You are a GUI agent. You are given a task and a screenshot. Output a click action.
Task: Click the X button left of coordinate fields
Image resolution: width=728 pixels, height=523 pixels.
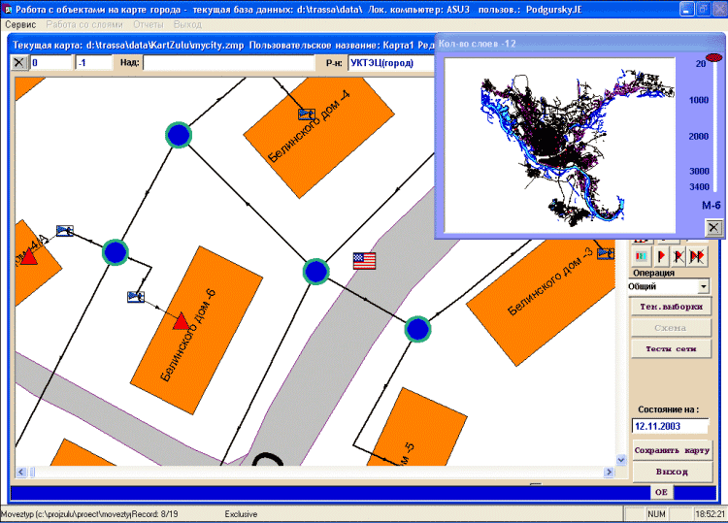19,63
